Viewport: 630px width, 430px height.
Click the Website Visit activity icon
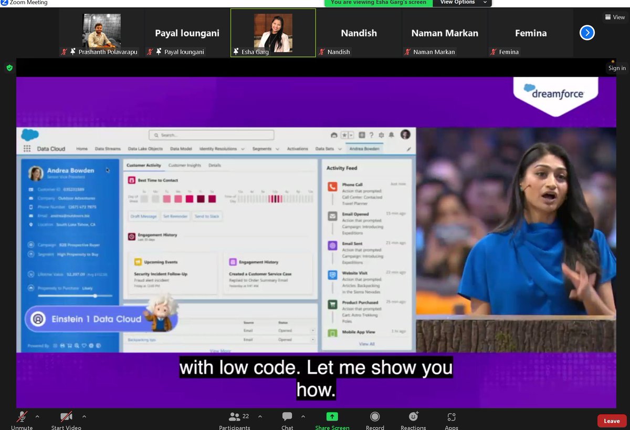pyautogui.click(x=332, y=275)
